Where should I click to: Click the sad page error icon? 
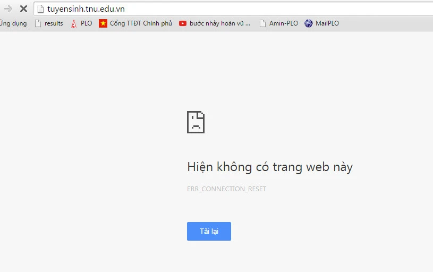click(x=196, y=122)
